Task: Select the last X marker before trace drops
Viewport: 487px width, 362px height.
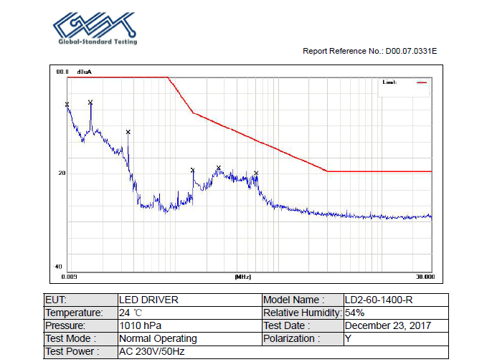Action: click(256, 173)
